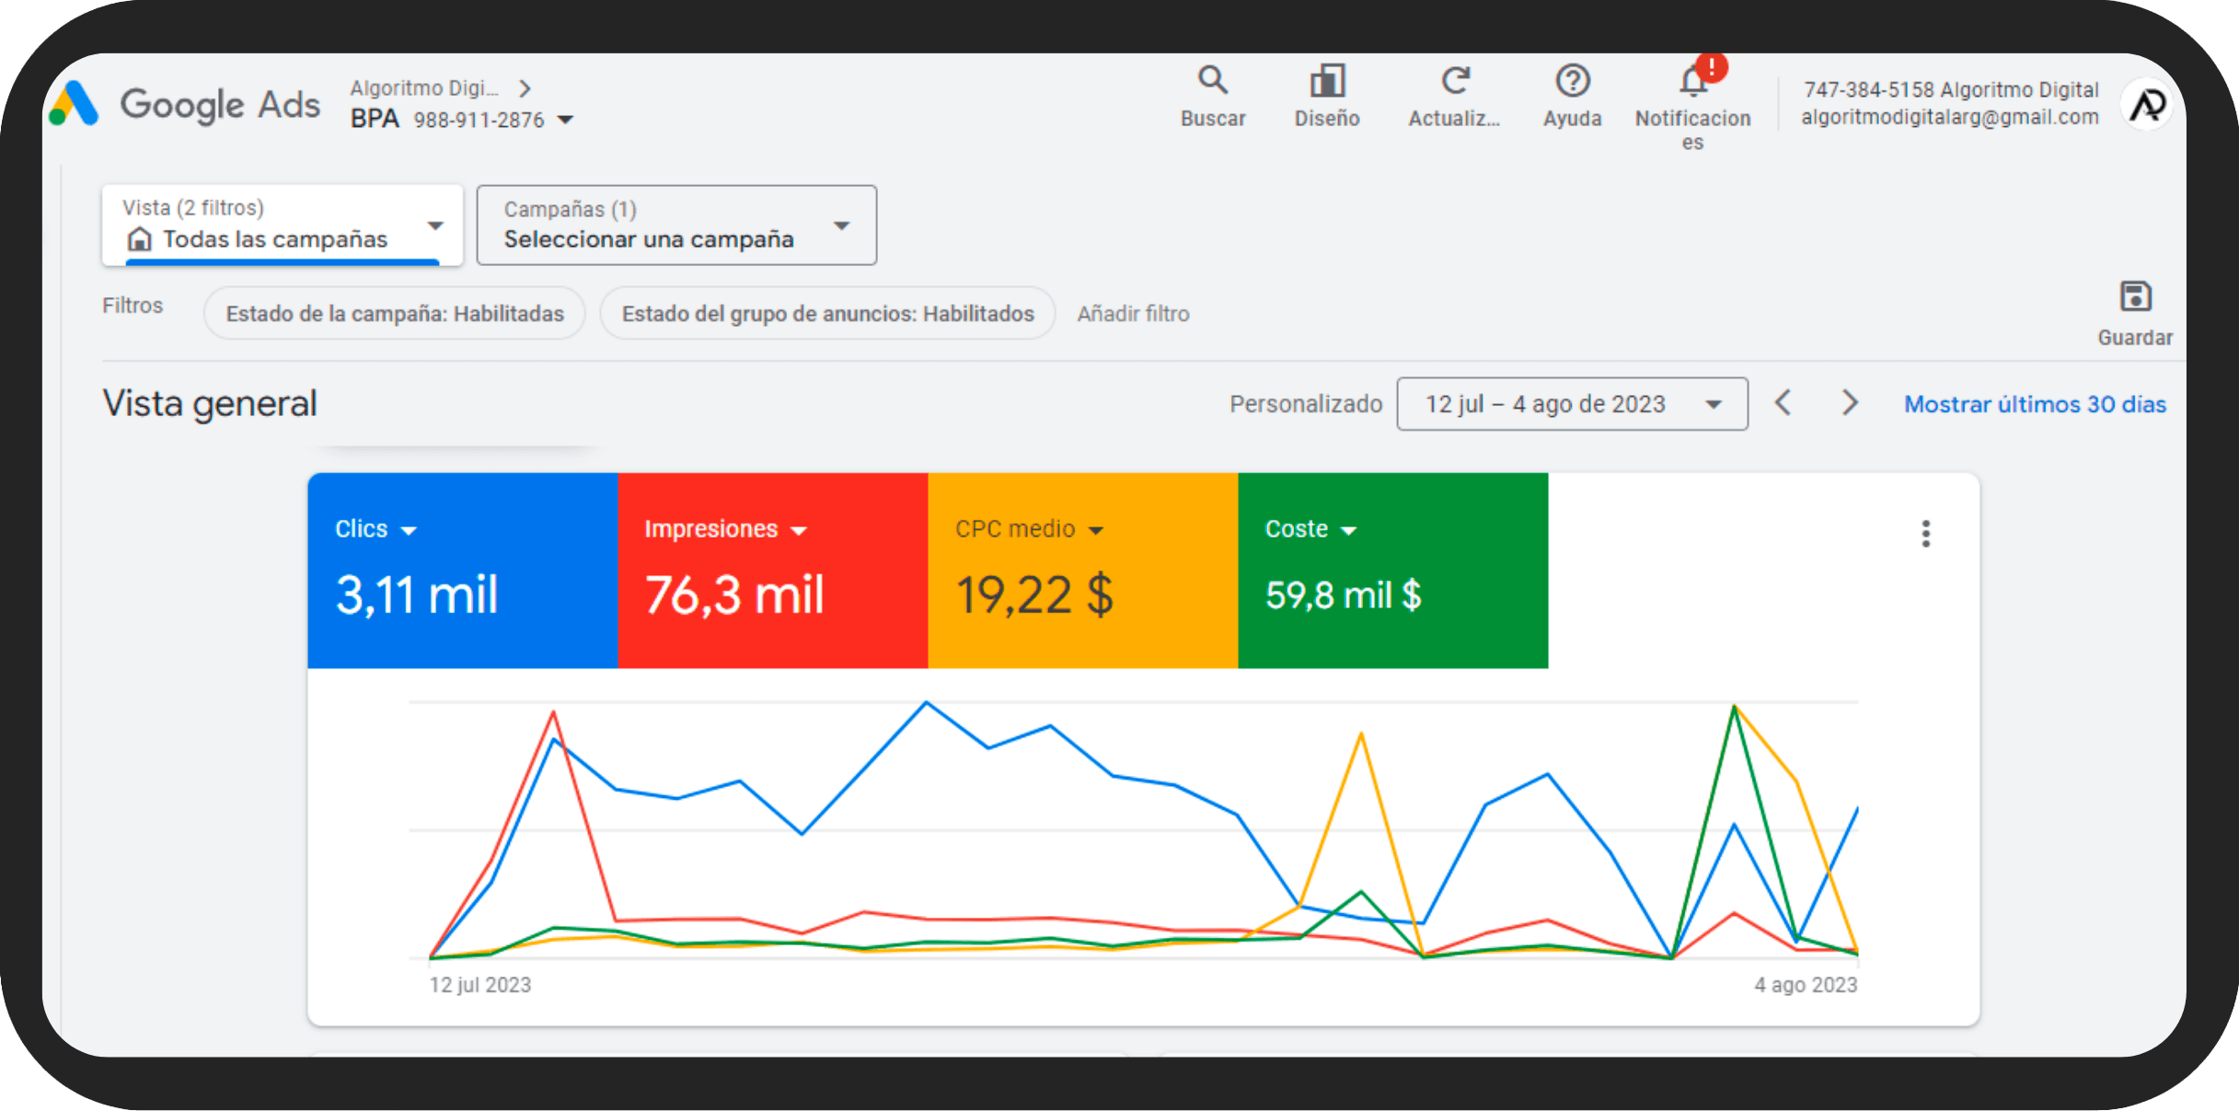Click Añadir filtro
Viewport: 2239px width, 1111px height.
pos(1133,313)
